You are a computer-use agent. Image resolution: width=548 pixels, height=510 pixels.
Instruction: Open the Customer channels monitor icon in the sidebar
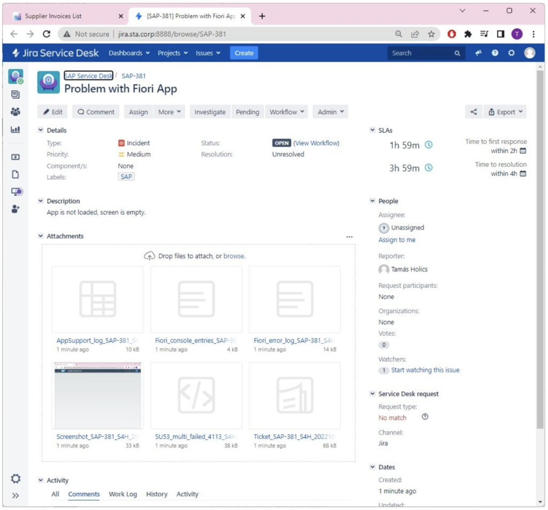tap(17, 191)
